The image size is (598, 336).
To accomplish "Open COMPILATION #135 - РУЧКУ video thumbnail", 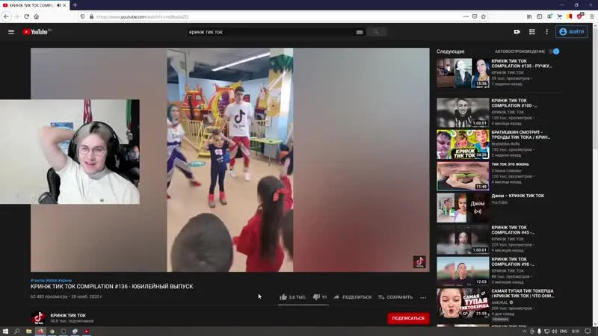I will (x=463, y=72).
